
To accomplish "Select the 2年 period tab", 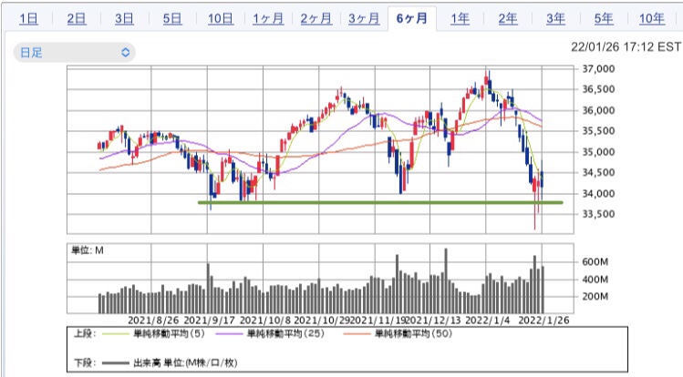I will click(x=508, y=19).
